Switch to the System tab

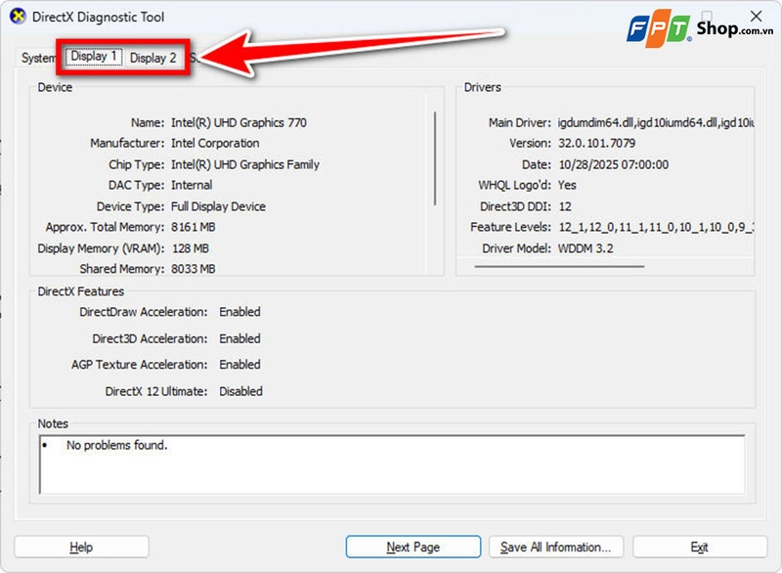(x=38, y=58)
